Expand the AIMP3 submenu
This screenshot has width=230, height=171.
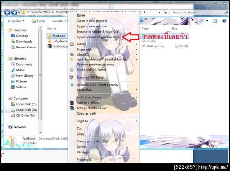104,44
